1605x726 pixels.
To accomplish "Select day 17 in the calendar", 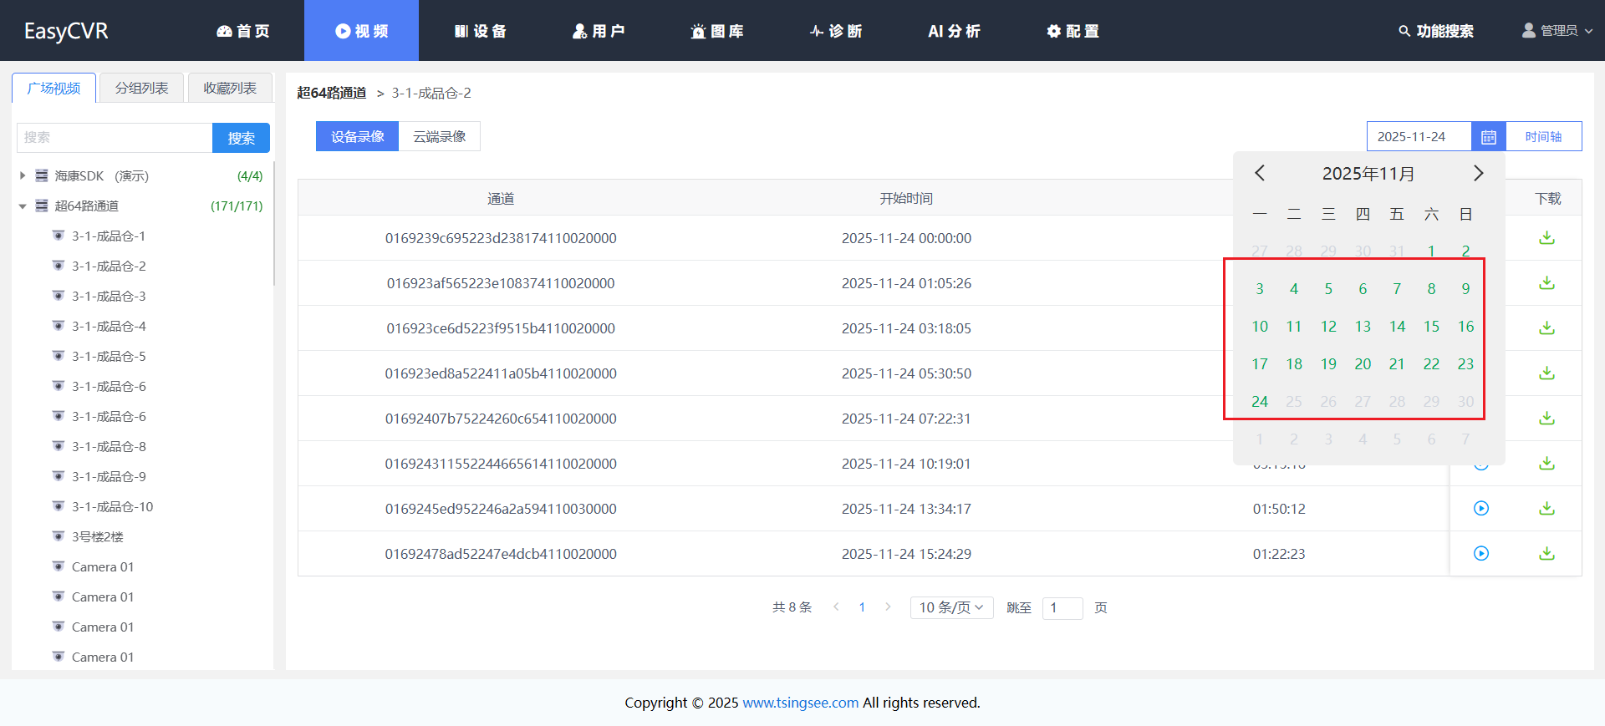I will coord(1260,364).
